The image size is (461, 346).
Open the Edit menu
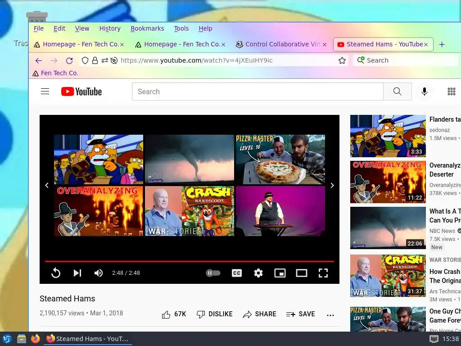(x=59, y=28)
